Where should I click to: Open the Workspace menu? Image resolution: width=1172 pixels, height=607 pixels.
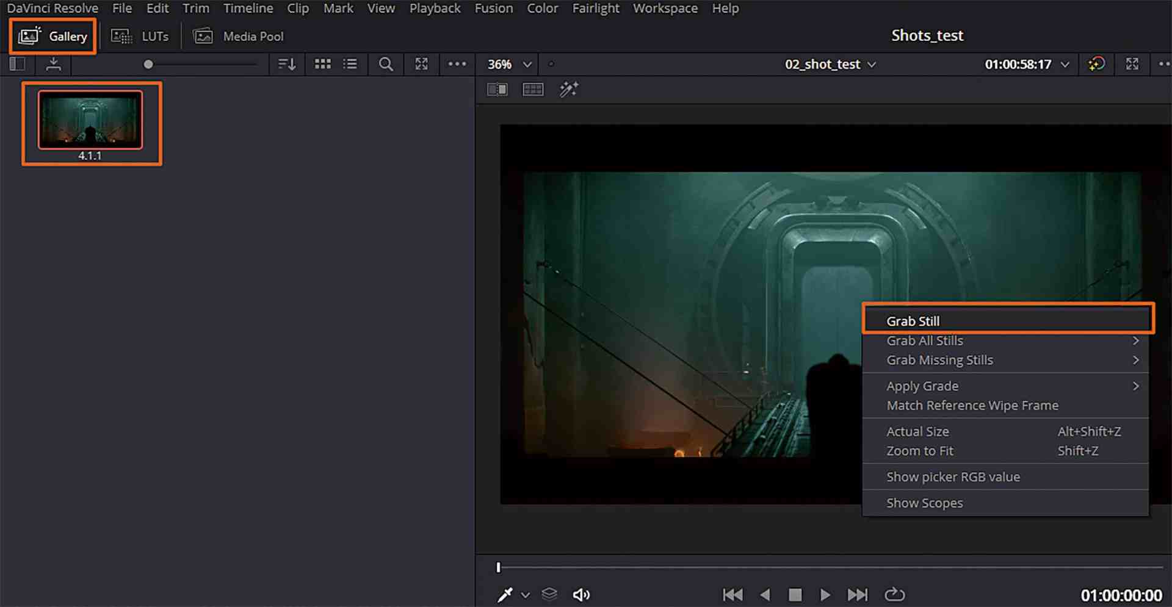click(665, 9)
